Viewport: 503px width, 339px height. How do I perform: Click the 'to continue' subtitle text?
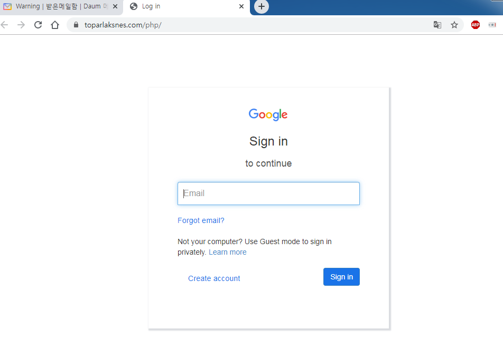pos(268,163)
